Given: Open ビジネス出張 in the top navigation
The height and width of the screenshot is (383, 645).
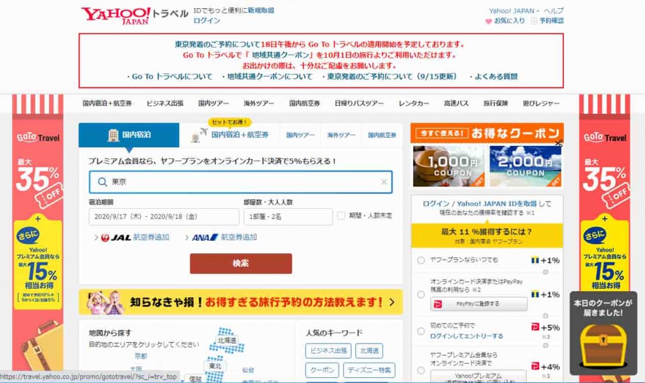Looking at the screenshot, I should pos(165,103).
